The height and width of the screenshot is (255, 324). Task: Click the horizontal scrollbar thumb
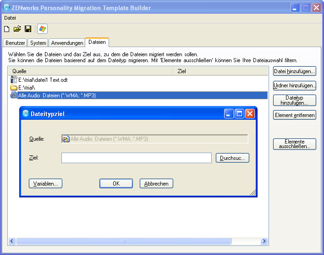[124, 241]
